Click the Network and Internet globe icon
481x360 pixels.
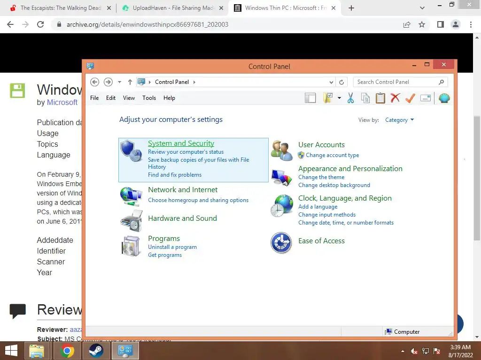point(131,196)
